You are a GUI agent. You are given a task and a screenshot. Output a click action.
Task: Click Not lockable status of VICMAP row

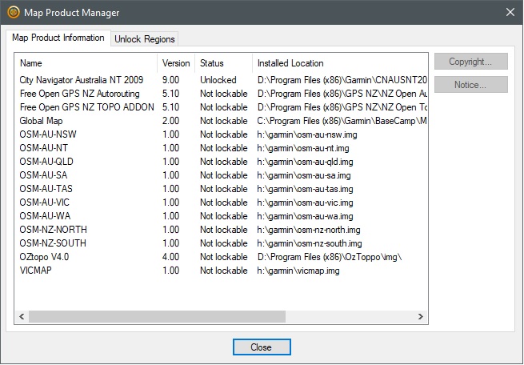(x=223, y=271)
